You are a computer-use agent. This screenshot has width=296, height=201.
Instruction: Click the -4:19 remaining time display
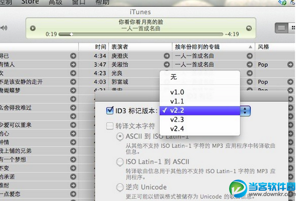(232, 34)
